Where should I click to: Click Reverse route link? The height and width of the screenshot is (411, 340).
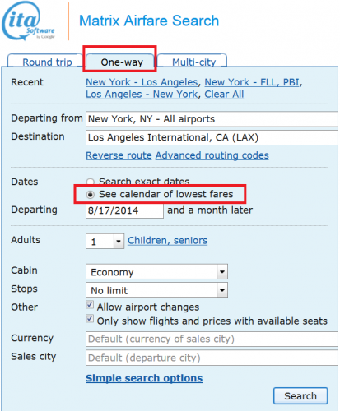119,155
